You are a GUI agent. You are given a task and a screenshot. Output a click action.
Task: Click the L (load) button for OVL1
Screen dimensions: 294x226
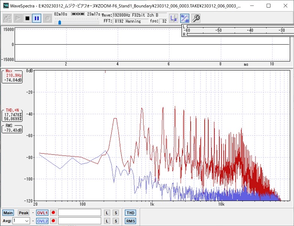click(x=107, y=213)
